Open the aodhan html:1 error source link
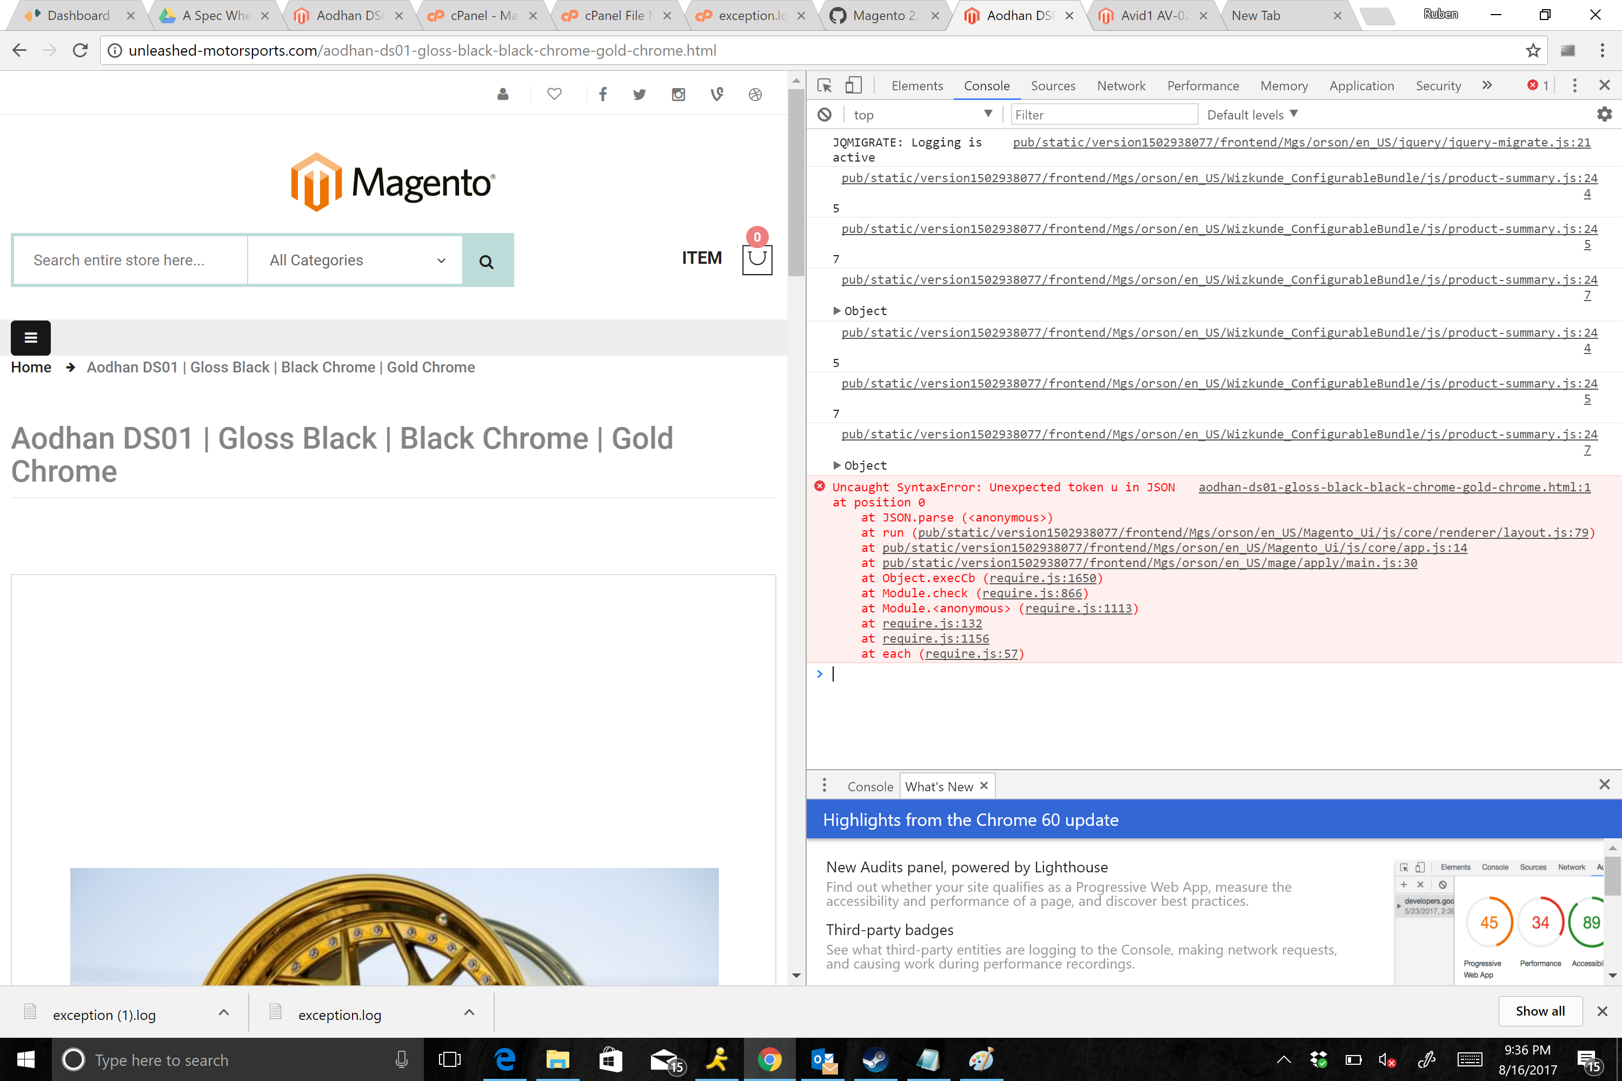This screenshot has width=1622, height=1081. point(1394,487)
